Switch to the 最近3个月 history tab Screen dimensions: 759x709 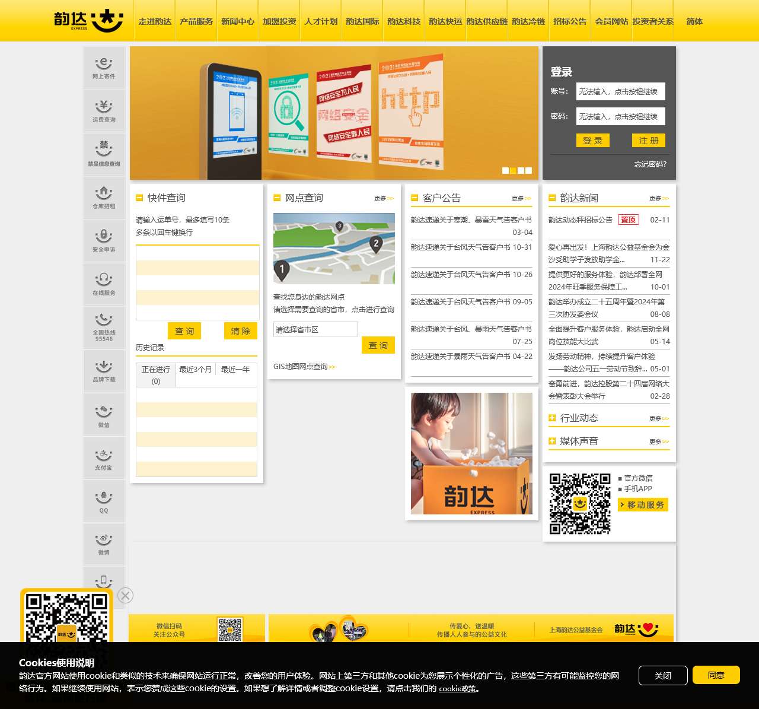point(196,369)
